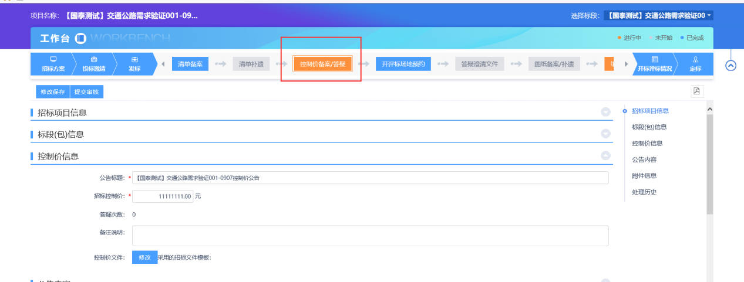Open the 开标评标情况 stage

click(654, 64)
